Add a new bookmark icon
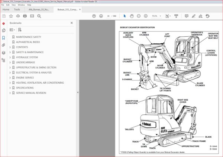223x157 pixels. click(20, 30)
